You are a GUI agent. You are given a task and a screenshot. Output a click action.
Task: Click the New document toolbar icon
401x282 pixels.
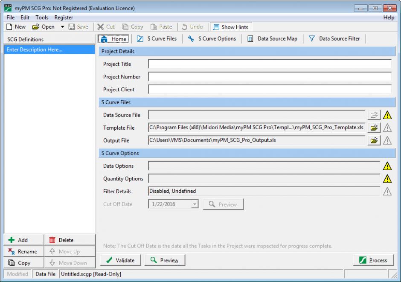(9, 26)
